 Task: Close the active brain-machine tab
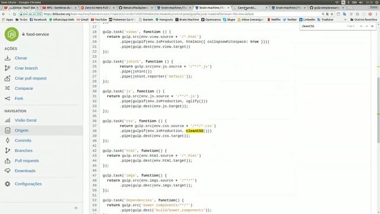[x=228, y=8]
